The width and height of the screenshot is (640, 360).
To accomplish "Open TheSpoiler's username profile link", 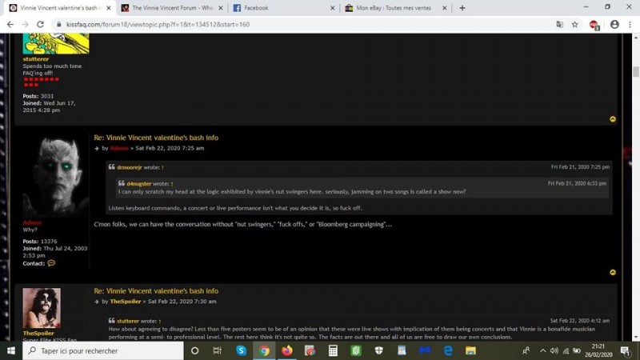I will click(38, 333).
